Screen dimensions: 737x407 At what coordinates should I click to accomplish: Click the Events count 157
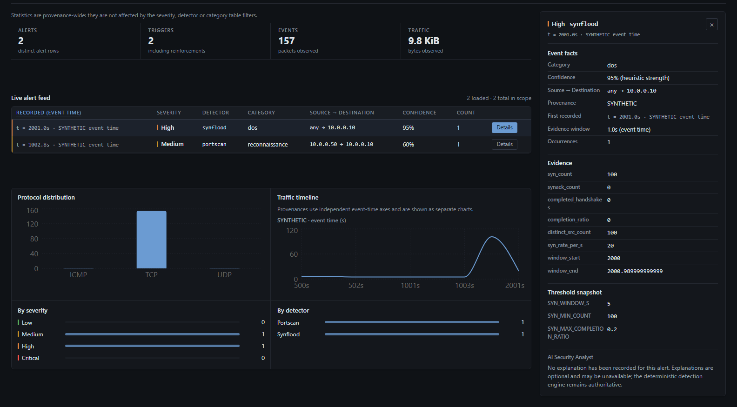point(286,41)
